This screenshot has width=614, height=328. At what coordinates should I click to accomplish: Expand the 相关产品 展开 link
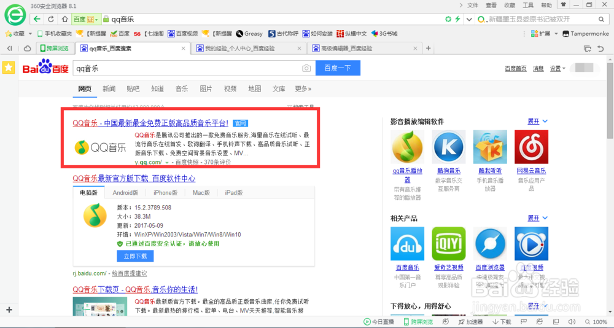538,218
